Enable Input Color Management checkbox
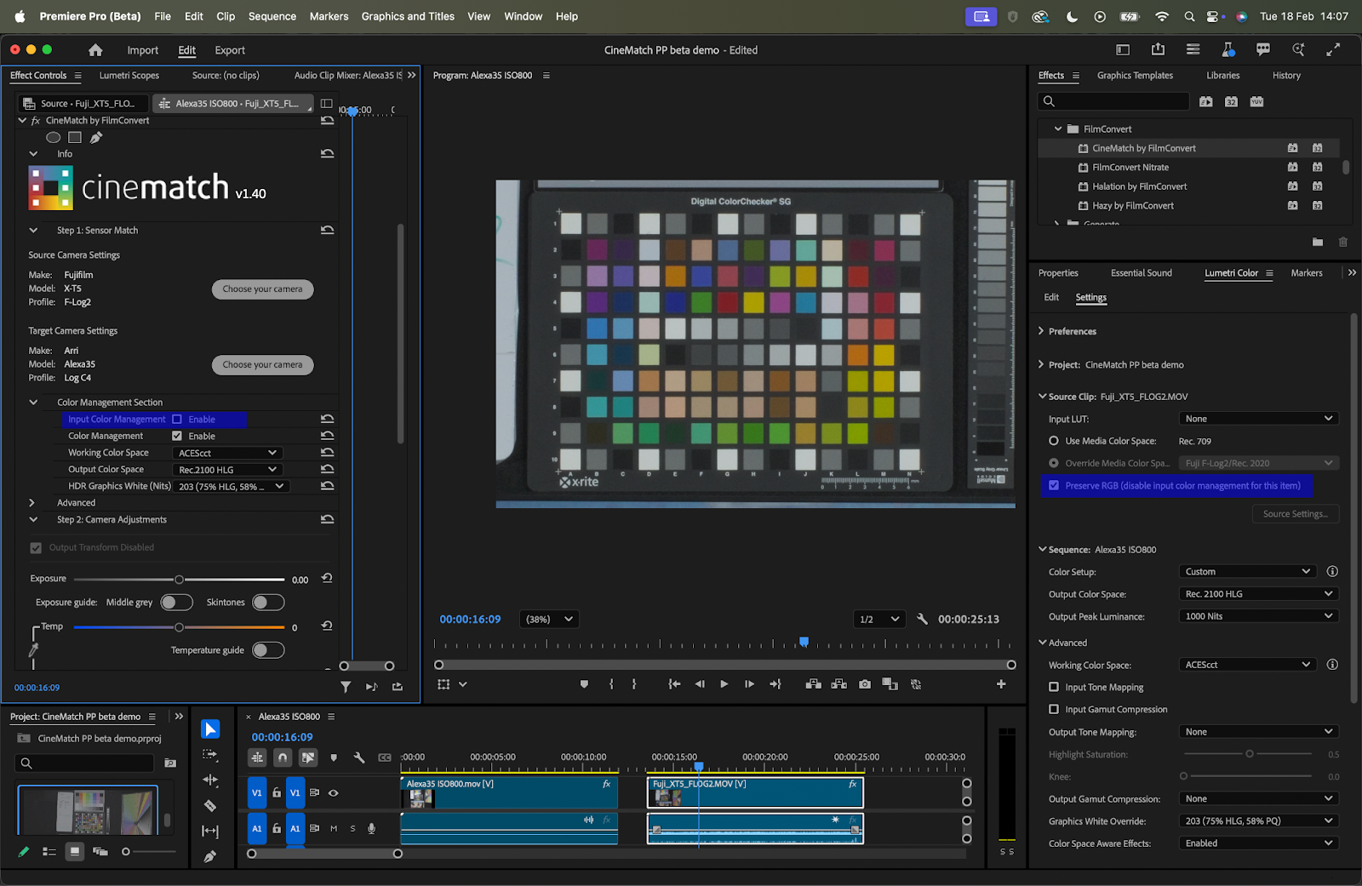The width and height of the screenshot is (1362, 886). click(x=177, y=420)
